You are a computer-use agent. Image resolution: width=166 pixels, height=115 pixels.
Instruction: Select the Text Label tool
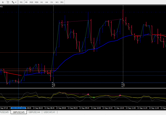point(8,2)
